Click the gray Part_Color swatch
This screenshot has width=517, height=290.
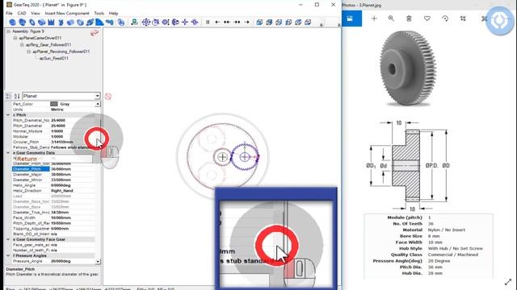click(54, 104)
